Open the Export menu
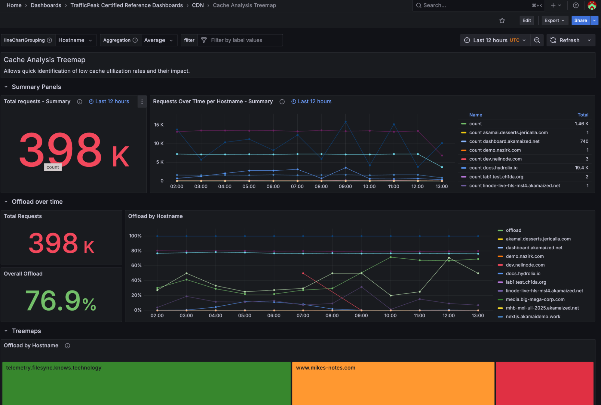The image size is (601, 405). 554,20
